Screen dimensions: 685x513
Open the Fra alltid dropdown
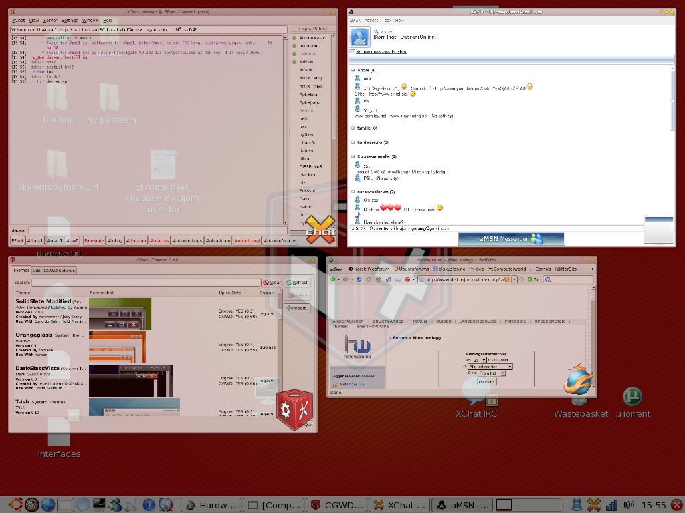coord(492,373)
